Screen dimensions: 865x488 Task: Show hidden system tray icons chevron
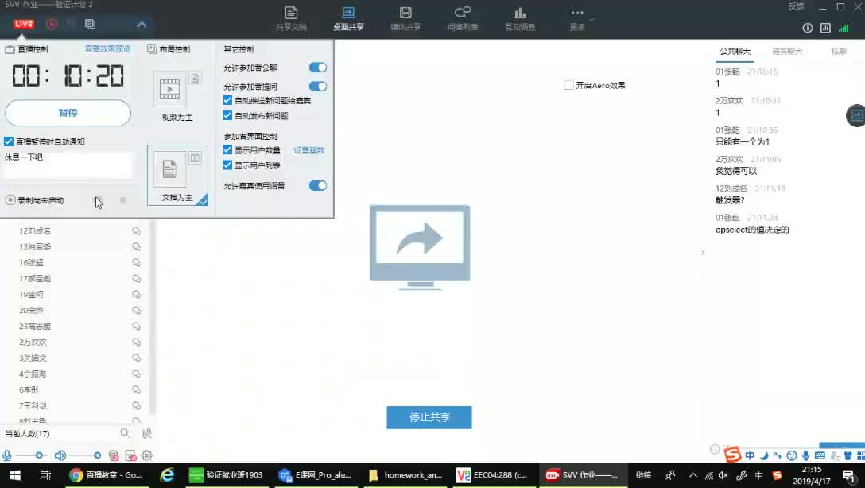(x=693, y=474)
